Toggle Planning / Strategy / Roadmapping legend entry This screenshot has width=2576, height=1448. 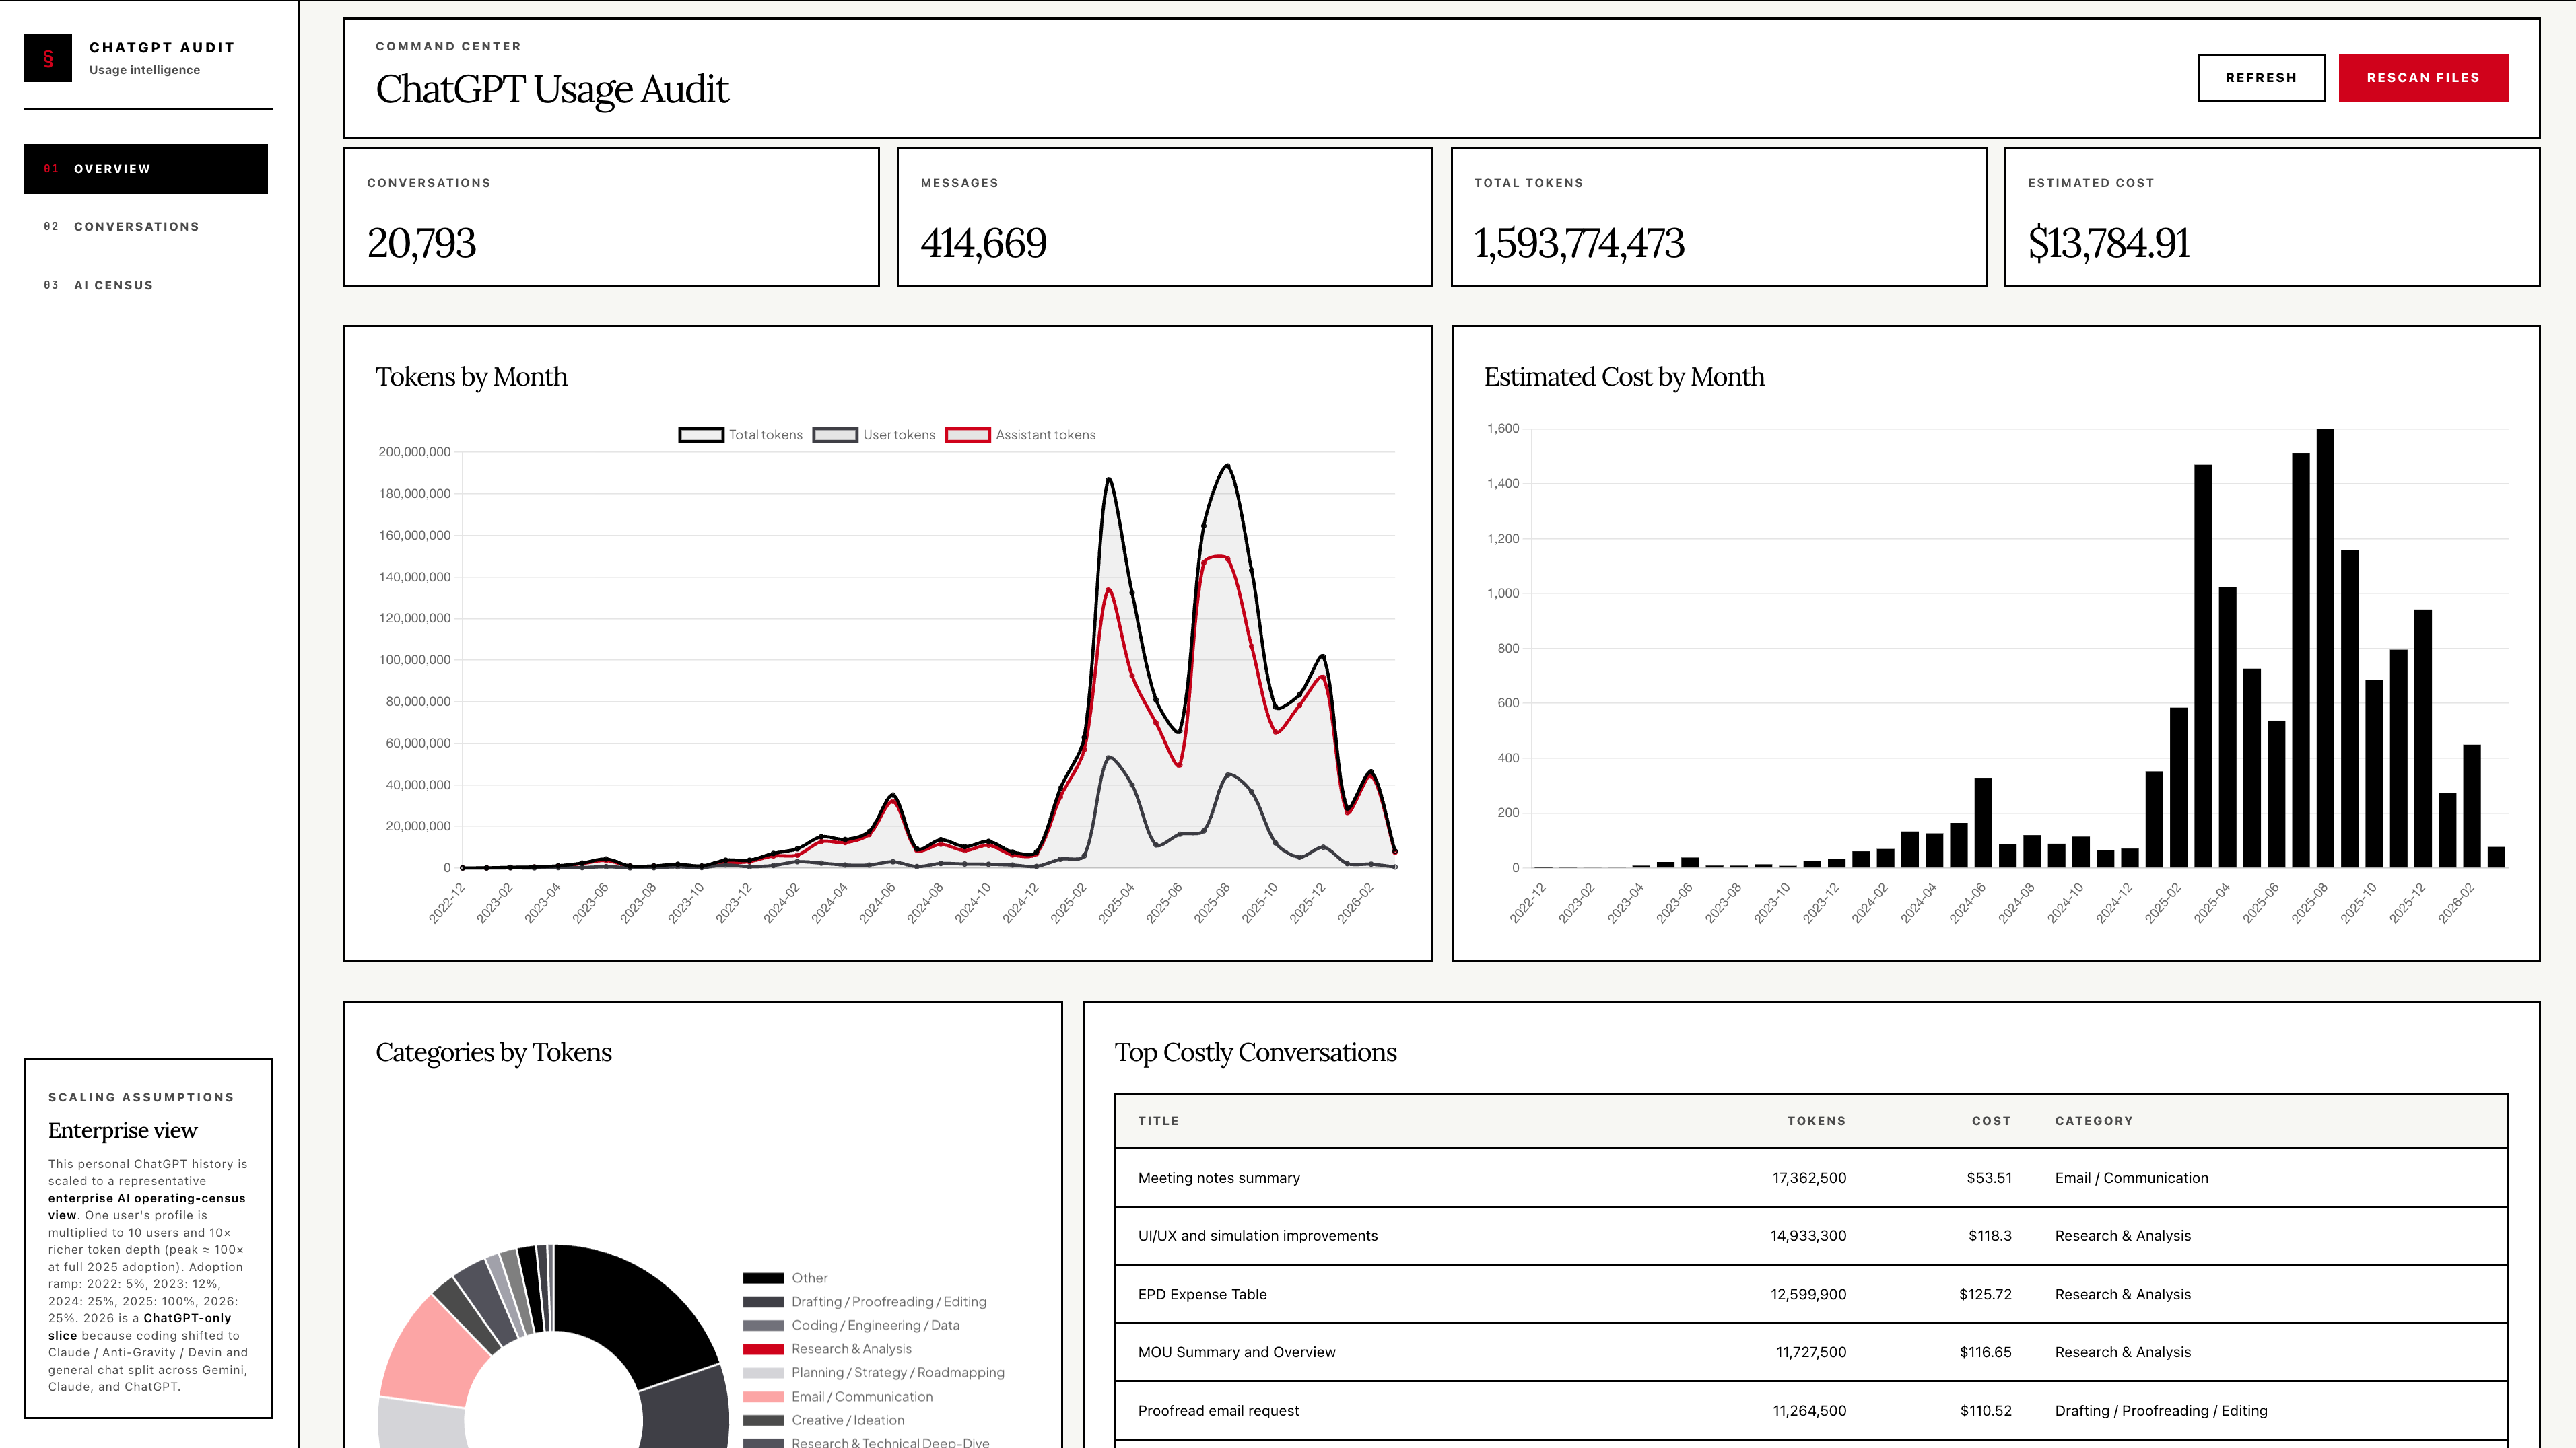(874, 1373)
